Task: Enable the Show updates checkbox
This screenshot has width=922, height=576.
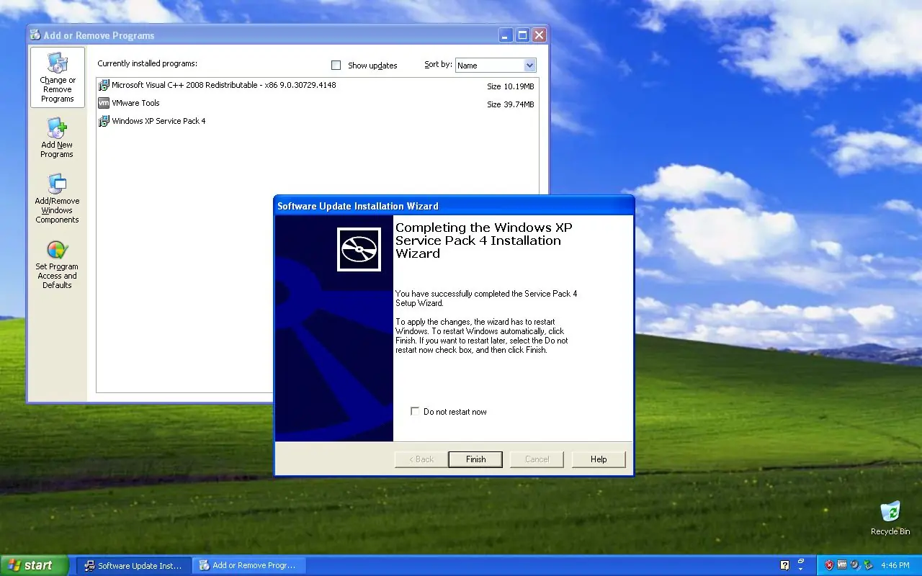Action: (x=336, y=66)
